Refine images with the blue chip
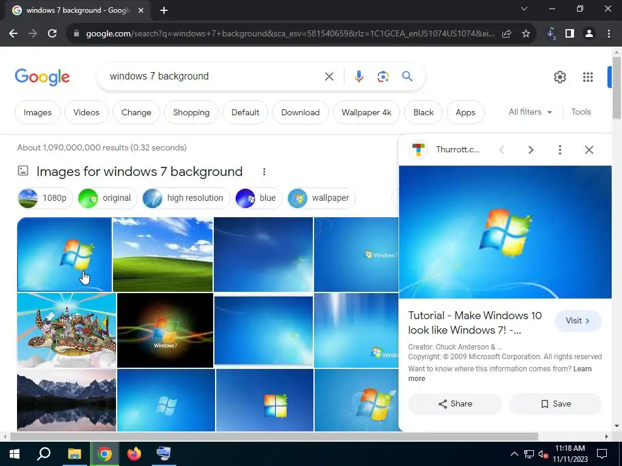This screenshot has height=466, width=622. pyautogui.click(x=259, y=198)
